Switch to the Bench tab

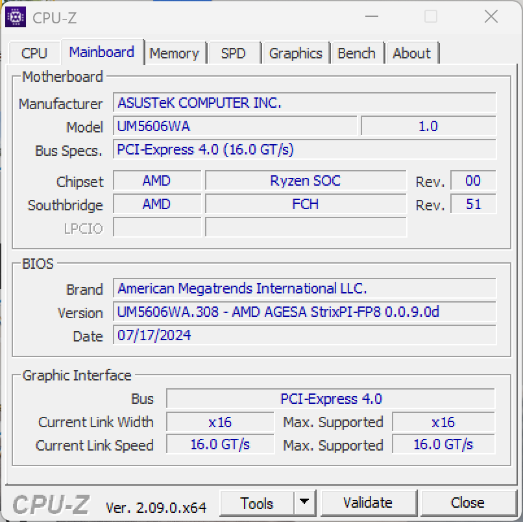(x=356, y=53)
